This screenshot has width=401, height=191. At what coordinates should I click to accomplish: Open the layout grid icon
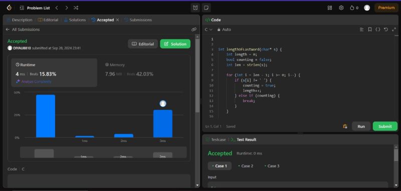coord(330,8)
